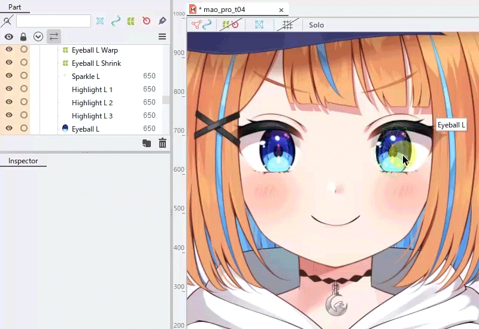Toggle the lock circle for Eyeball L
The width and height of the screenshot is (479, 329).
pos(24,128)
